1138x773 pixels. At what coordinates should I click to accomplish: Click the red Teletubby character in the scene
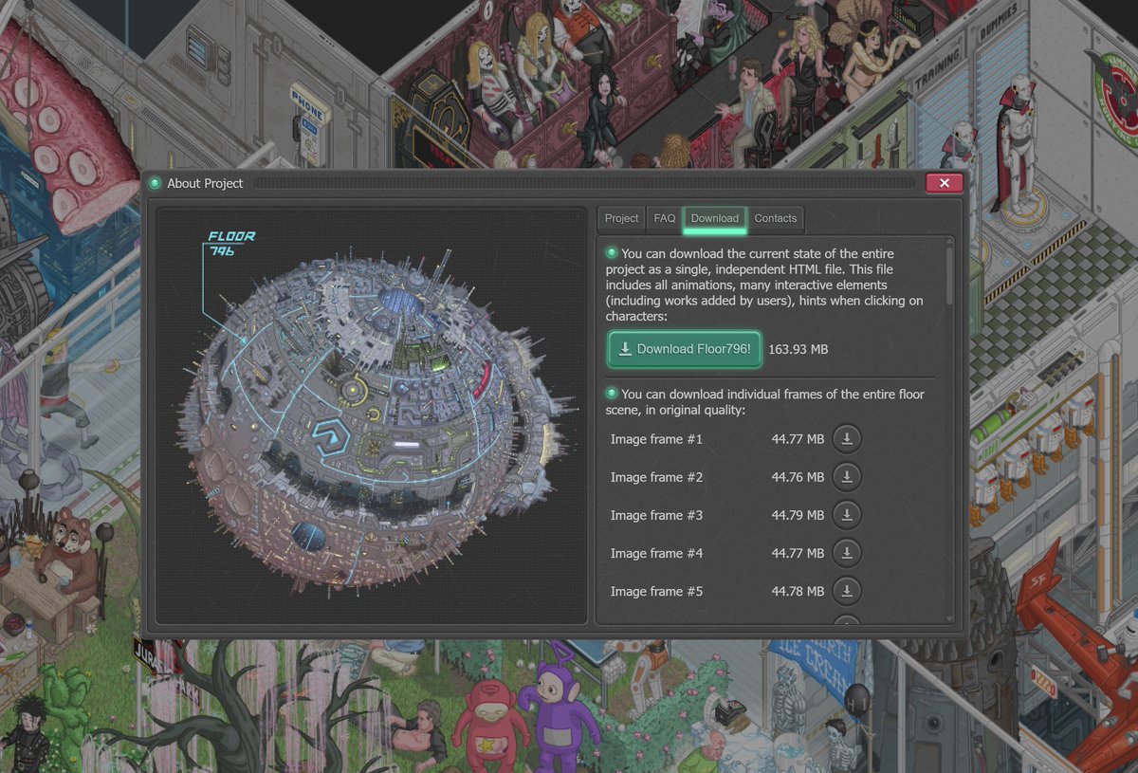tap(490, 726)
